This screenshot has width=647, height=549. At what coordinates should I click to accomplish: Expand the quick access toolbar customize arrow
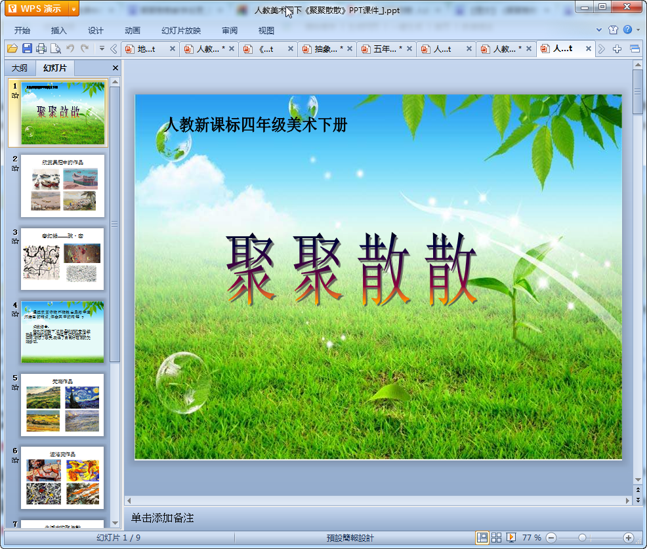[x=102, y=49]
